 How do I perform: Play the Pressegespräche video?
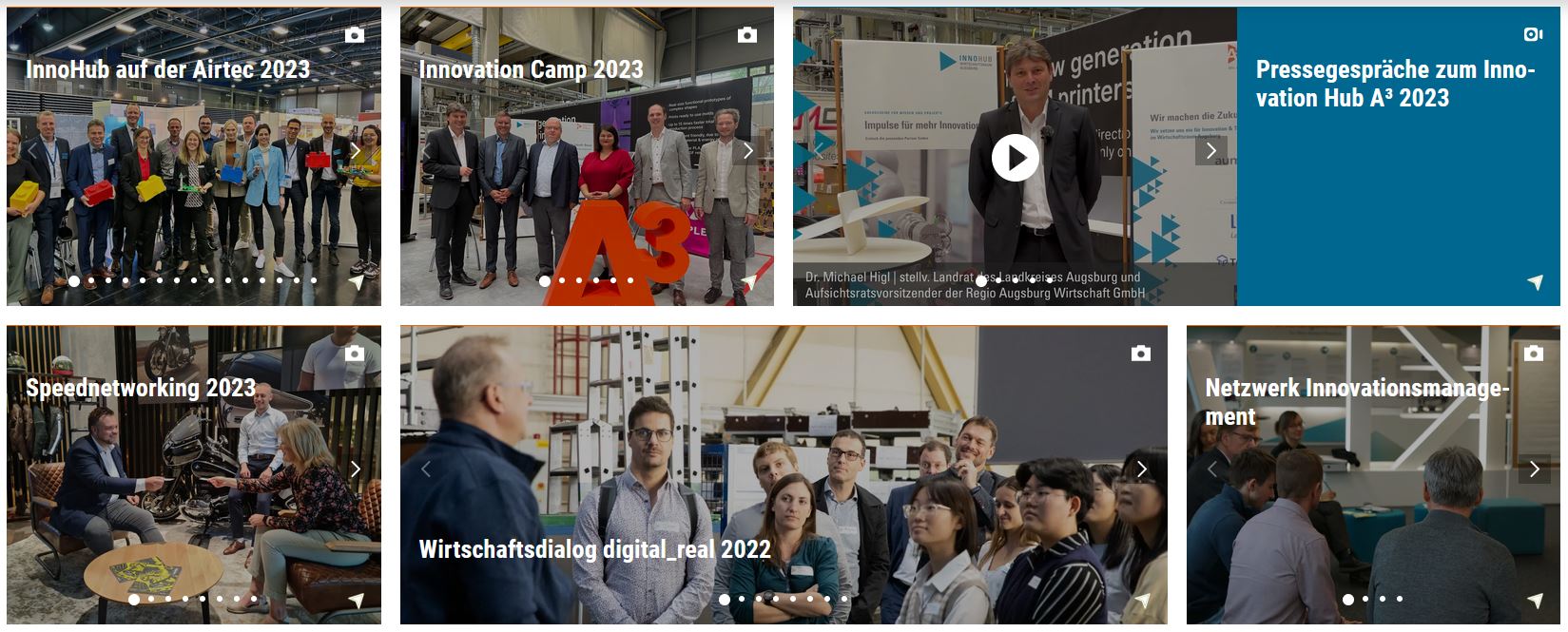[1016, 158]
